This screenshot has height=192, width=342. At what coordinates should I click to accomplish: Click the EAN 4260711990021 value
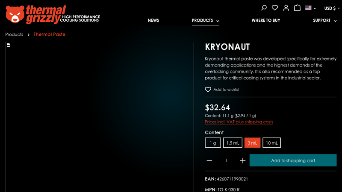(232, 179)
